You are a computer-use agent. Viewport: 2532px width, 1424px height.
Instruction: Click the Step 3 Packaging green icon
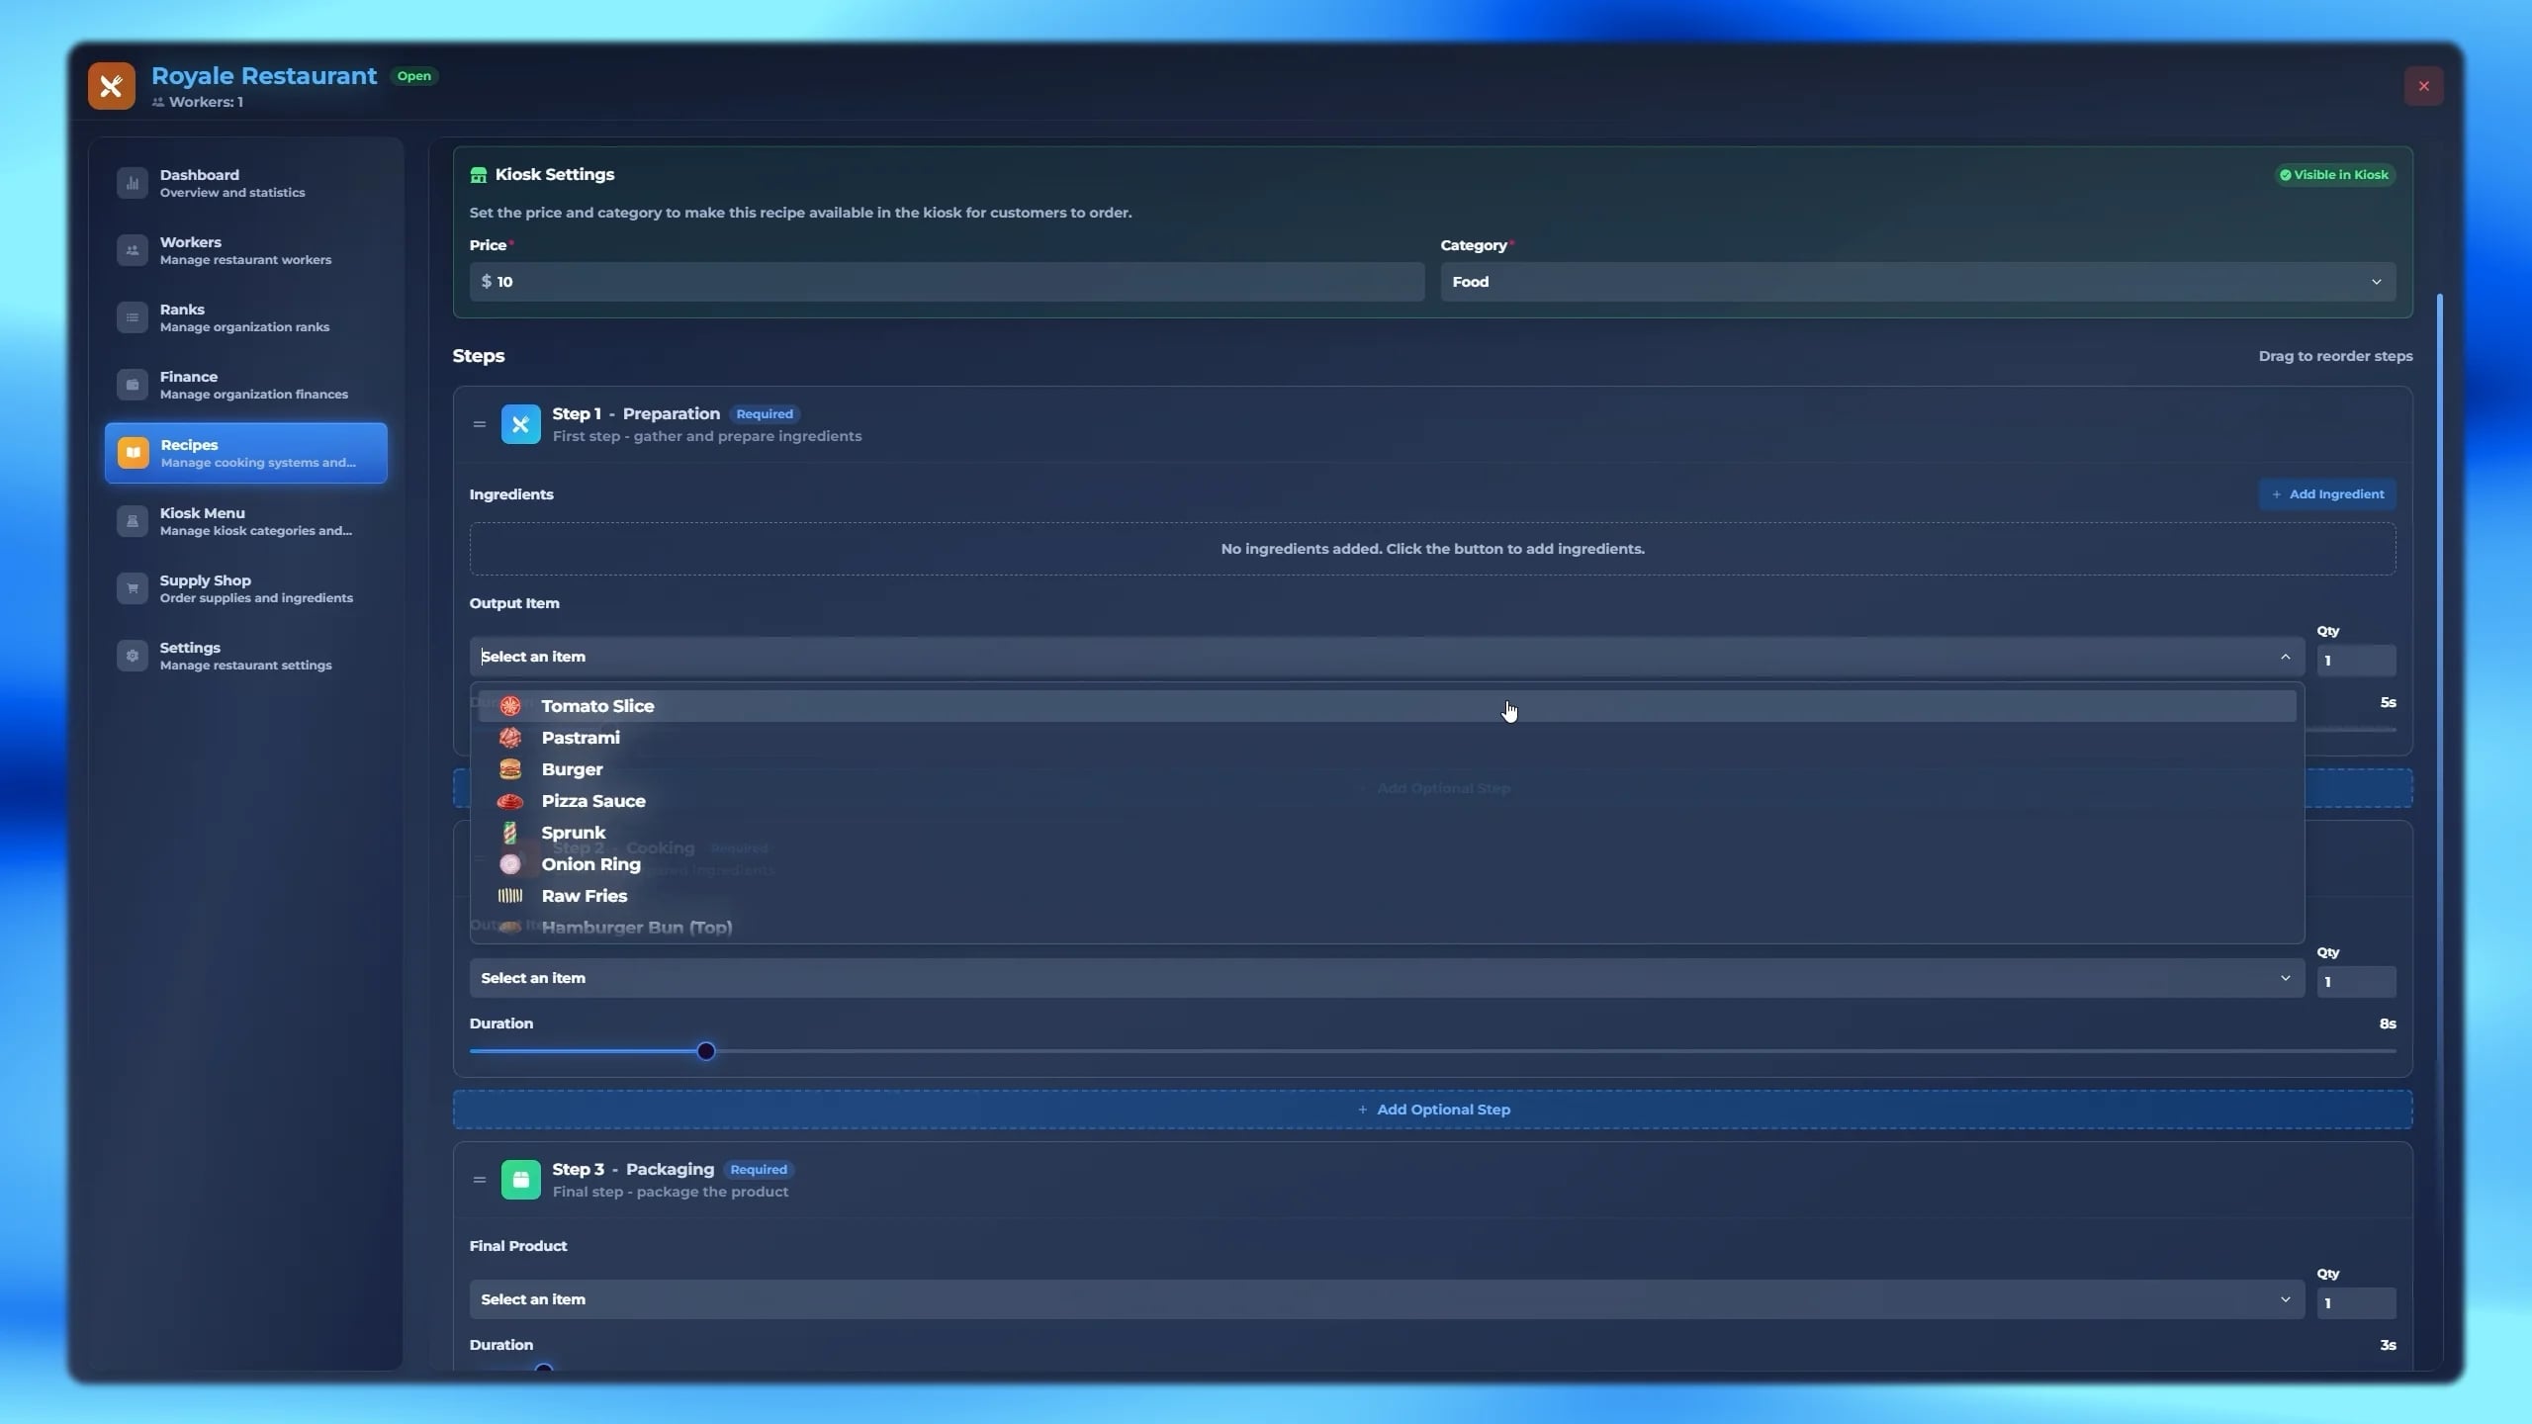(519, 1179)
